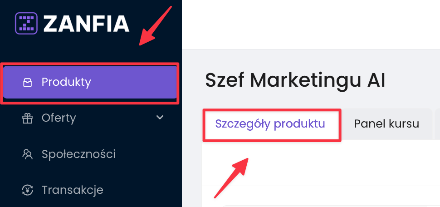Open the Produkty sidebar section

[66, 82]
